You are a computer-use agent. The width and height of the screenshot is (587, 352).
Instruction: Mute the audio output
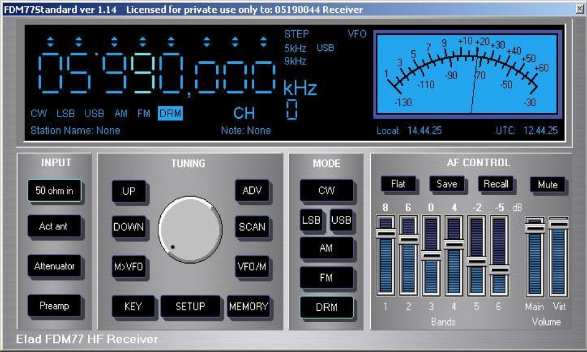[x=548, y=185]
